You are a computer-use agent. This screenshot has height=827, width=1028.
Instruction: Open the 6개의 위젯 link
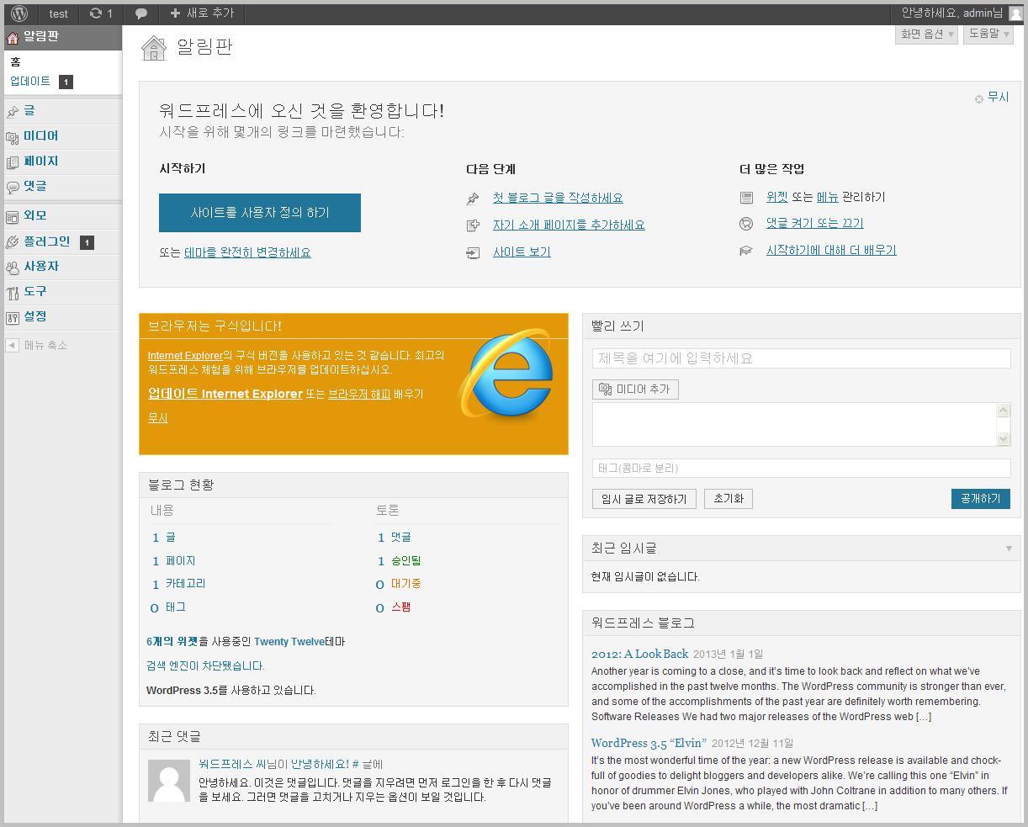click(172, 642)
